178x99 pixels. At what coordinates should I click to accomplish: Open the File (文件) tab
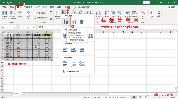tap(4, 7)
